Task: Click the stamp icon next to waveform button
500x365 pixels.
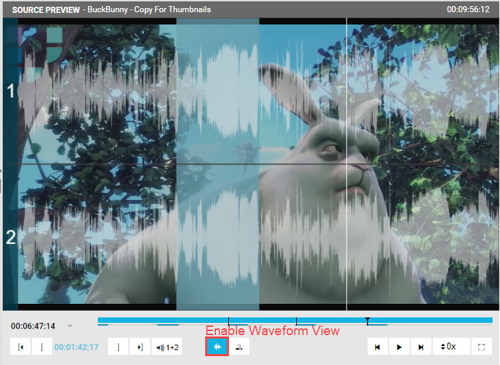Action: [239, 347]
